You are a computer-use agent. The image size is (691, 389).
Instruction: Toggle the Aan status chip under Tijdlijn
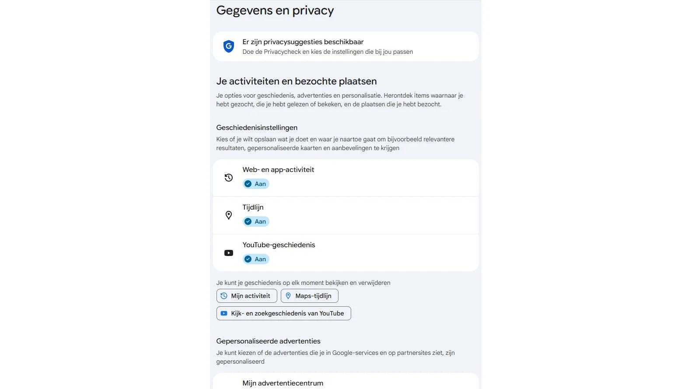(x=256, y=221)
